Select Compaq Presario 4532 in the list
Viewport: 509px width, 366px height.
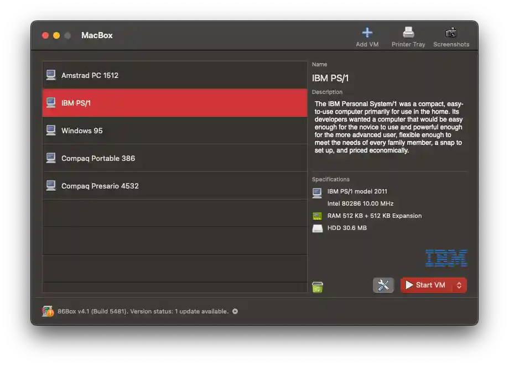click(175, 186)
